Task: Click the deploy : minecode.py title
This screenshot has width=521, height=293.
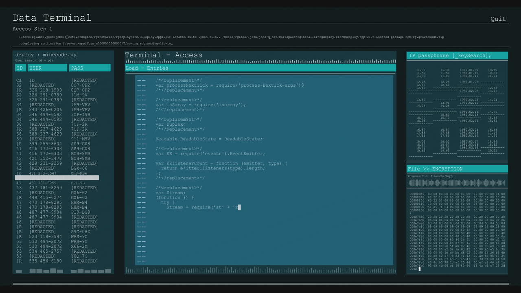Action: [x=46, y=55]
